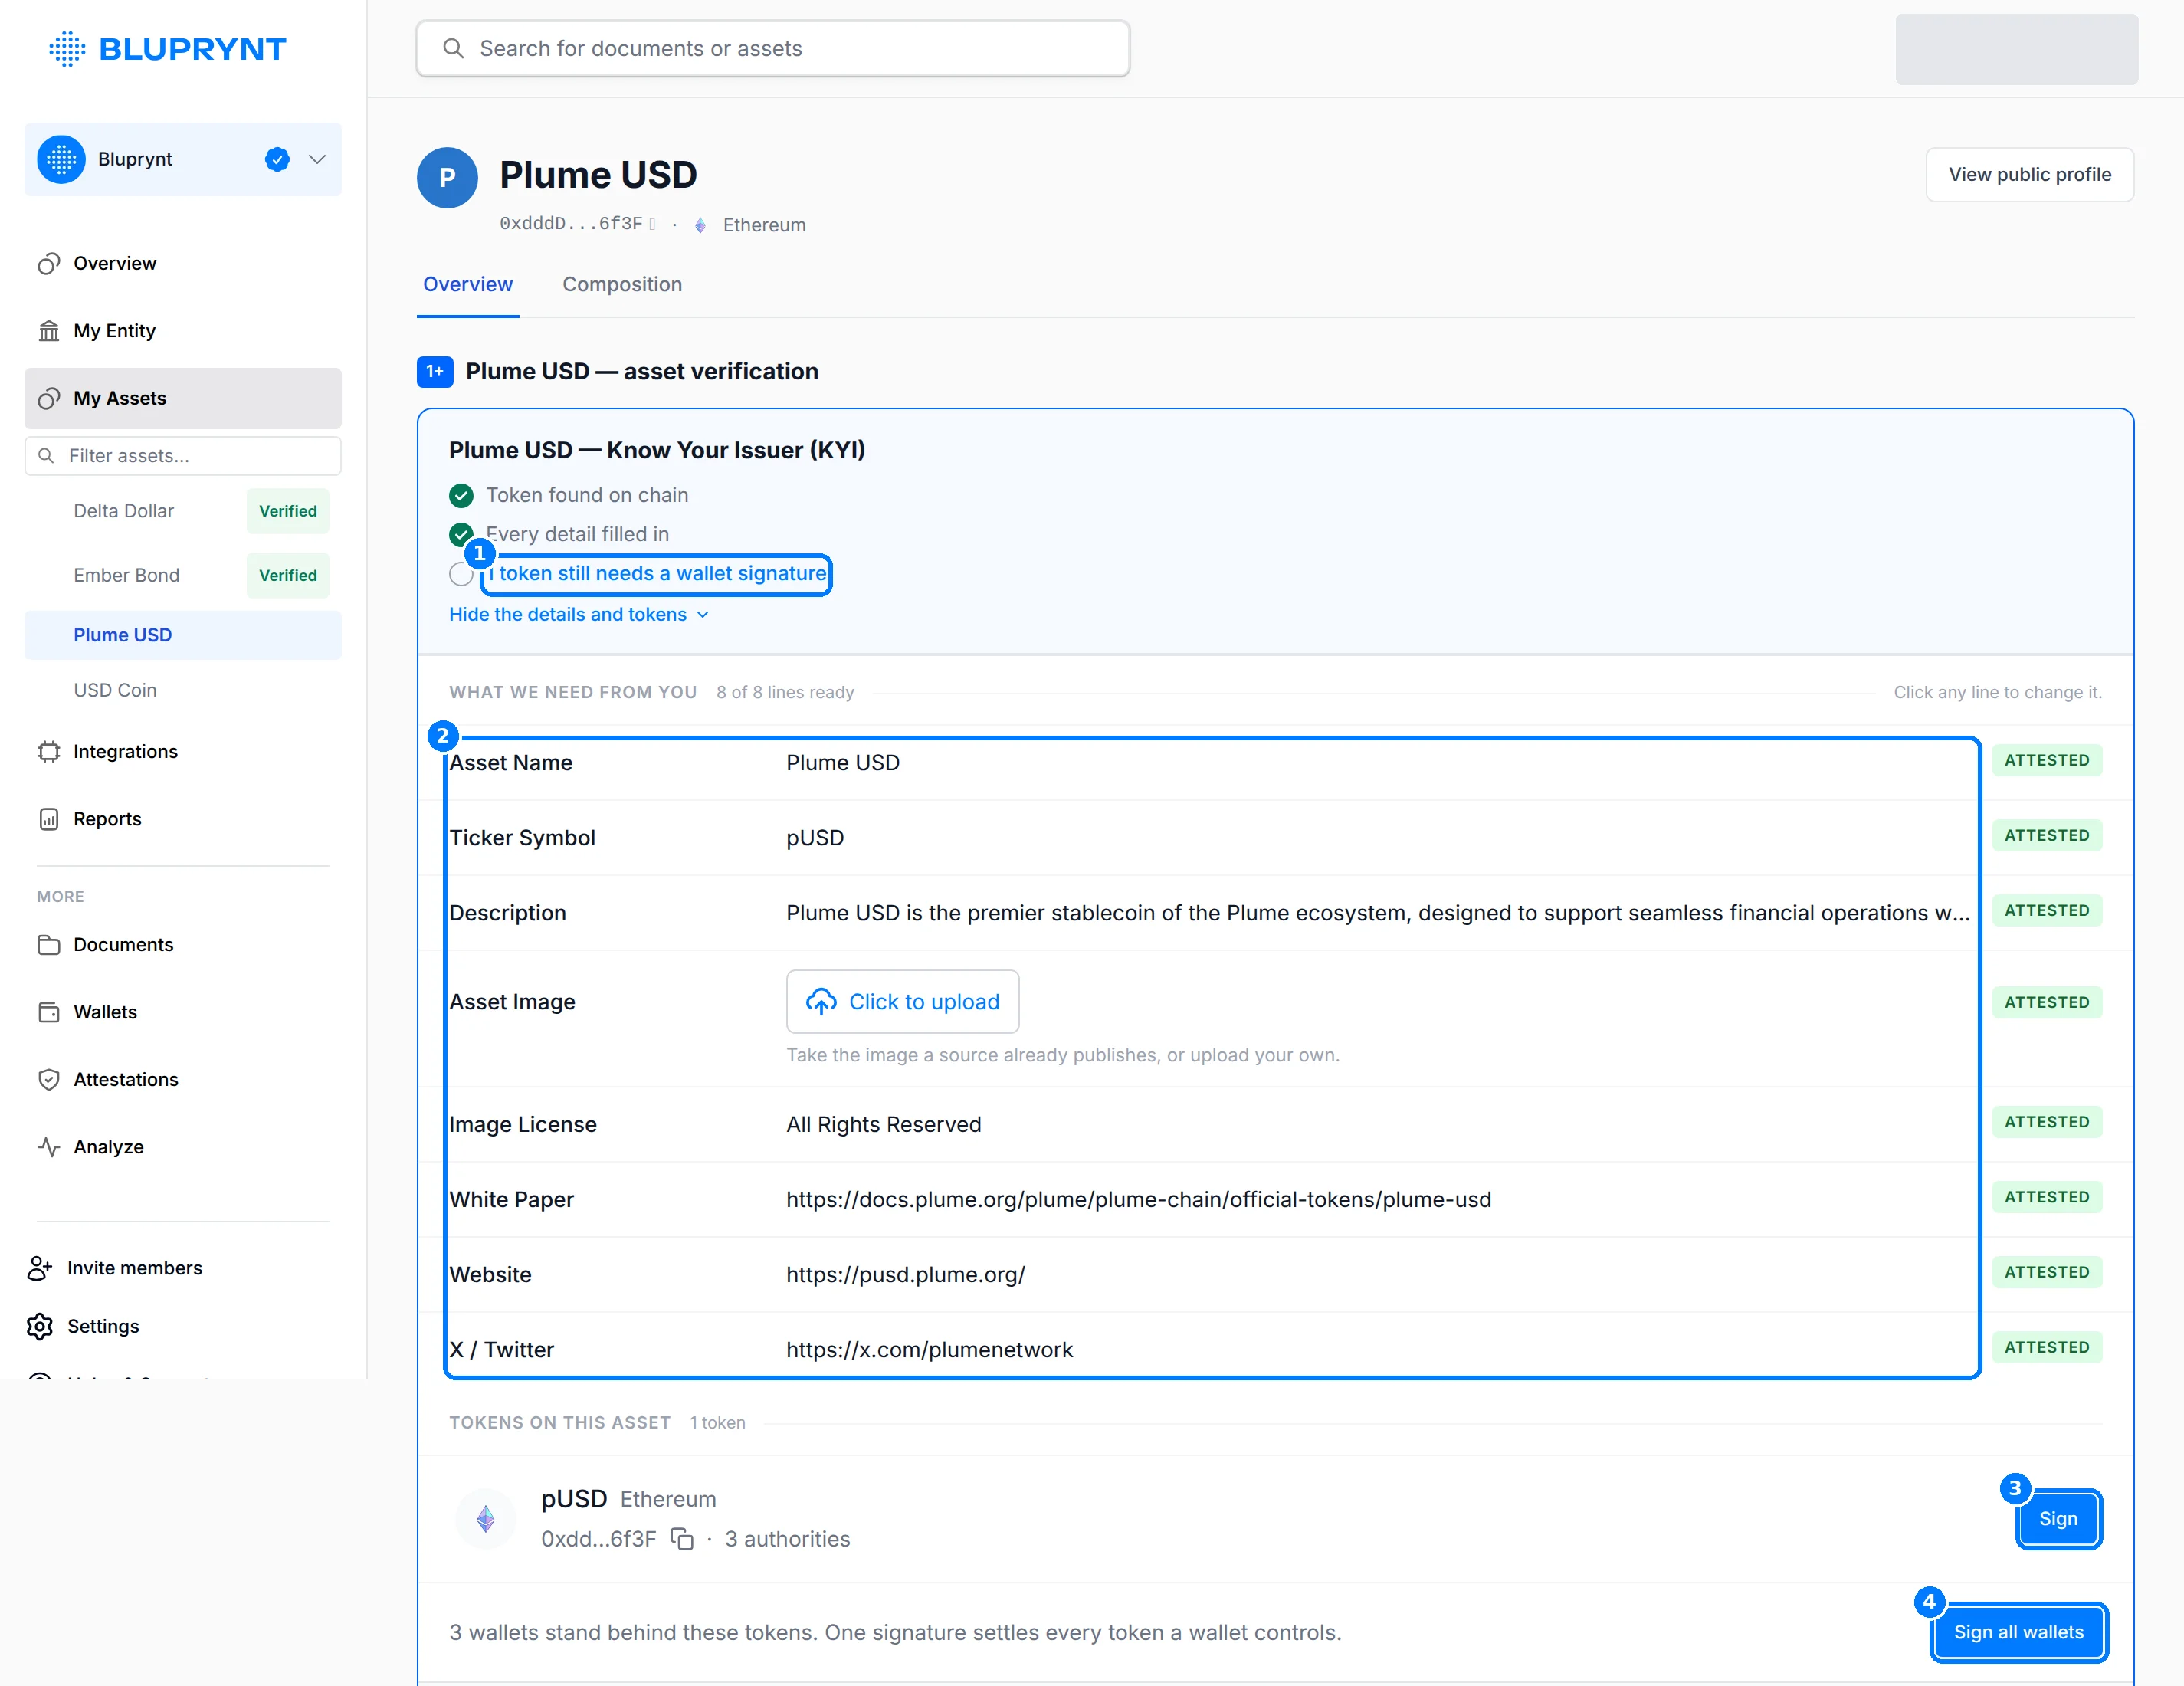Click the Click to upload button
Screen dimensions: 2184x1686
[903, 1001]
